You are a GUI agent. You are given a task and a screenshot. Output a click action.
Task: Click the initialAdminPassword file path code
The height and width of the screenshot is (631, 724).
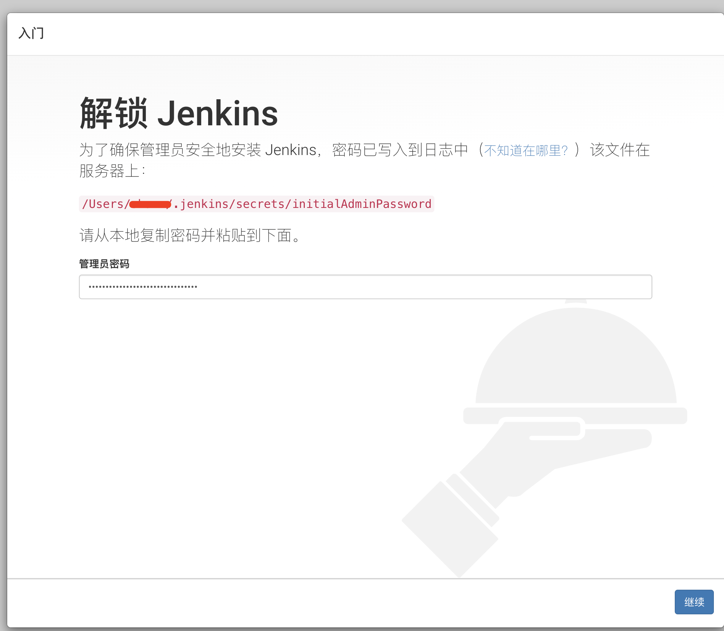click(x=361, y=204)
